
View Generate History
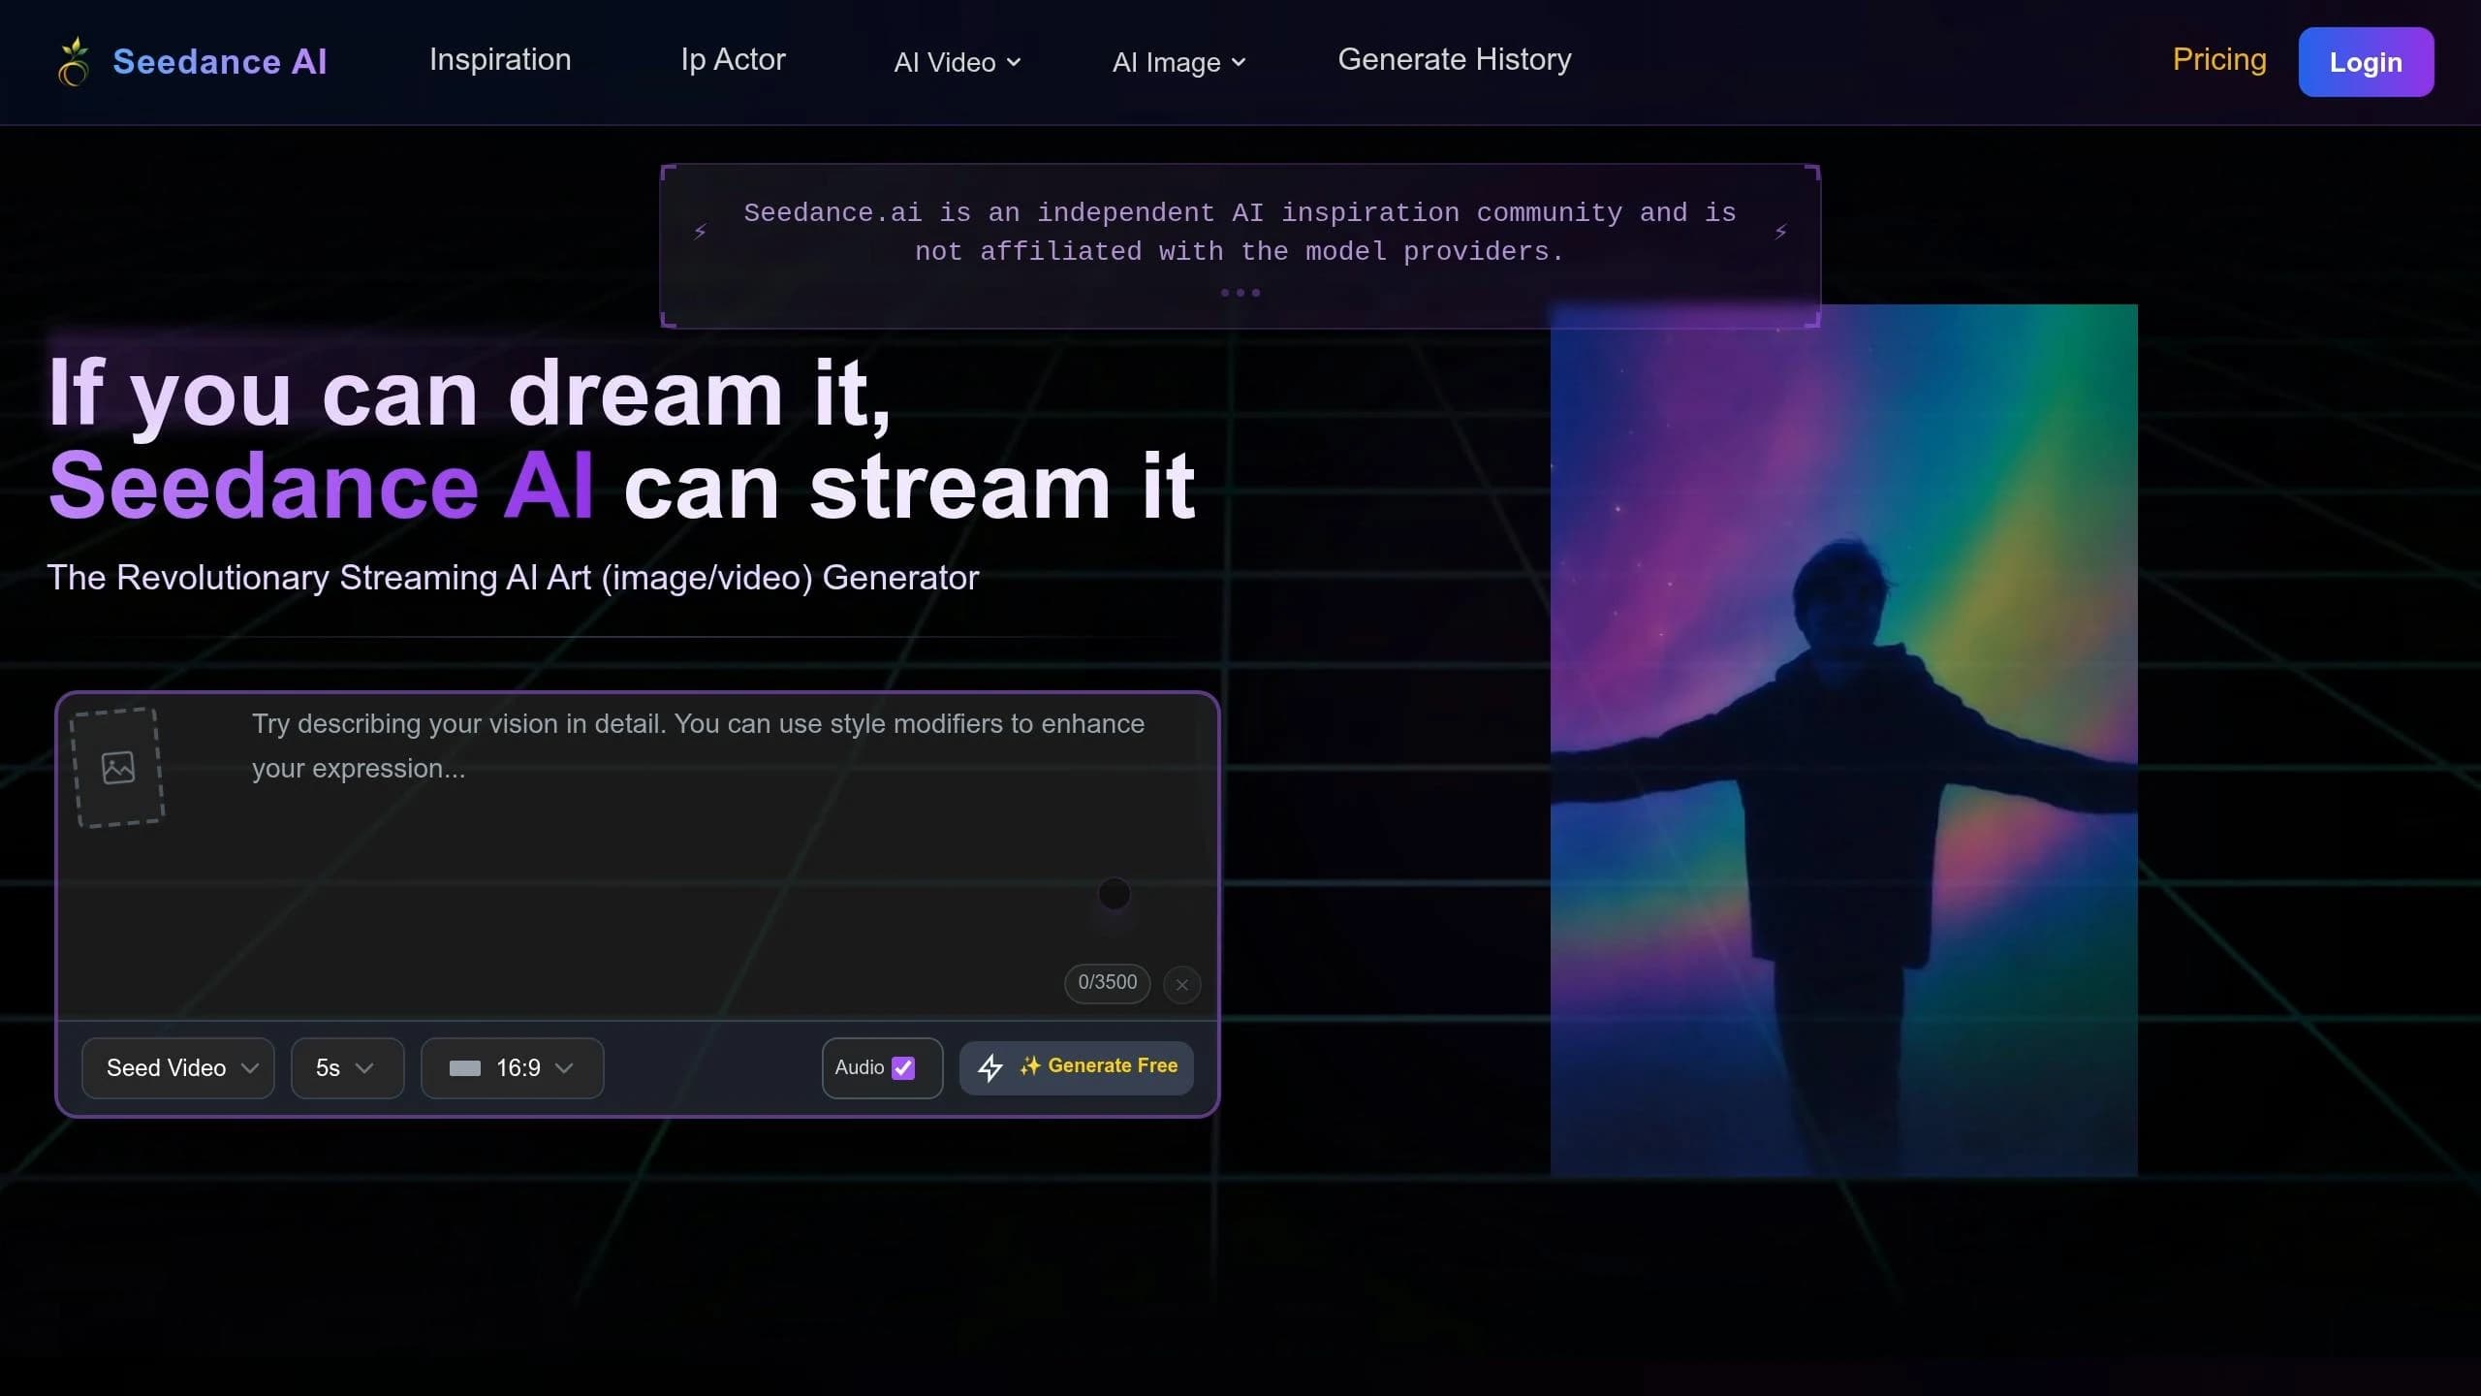pos(1455,60)
